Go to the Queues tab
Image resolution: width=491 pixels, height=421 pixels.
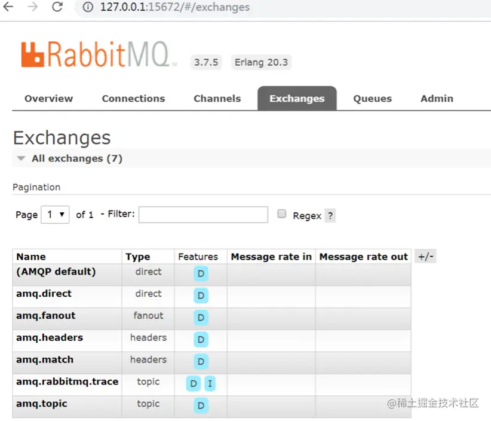coord(373,99)
